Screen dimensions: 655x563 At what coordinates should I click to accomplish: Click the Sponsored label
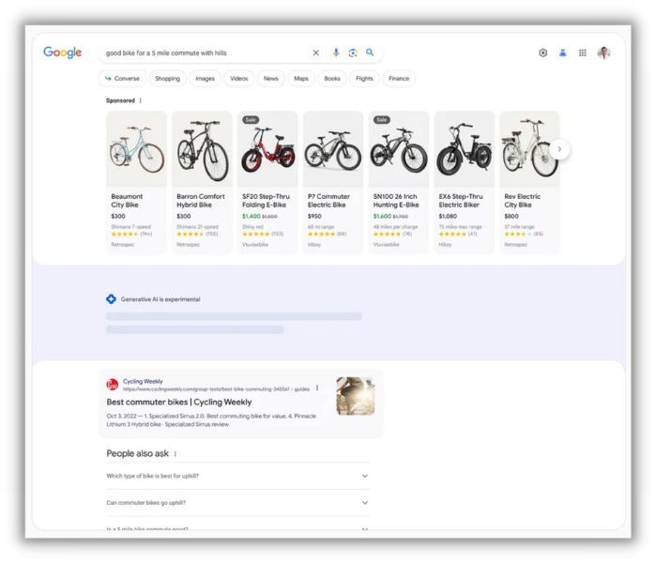tap(120, 100)
